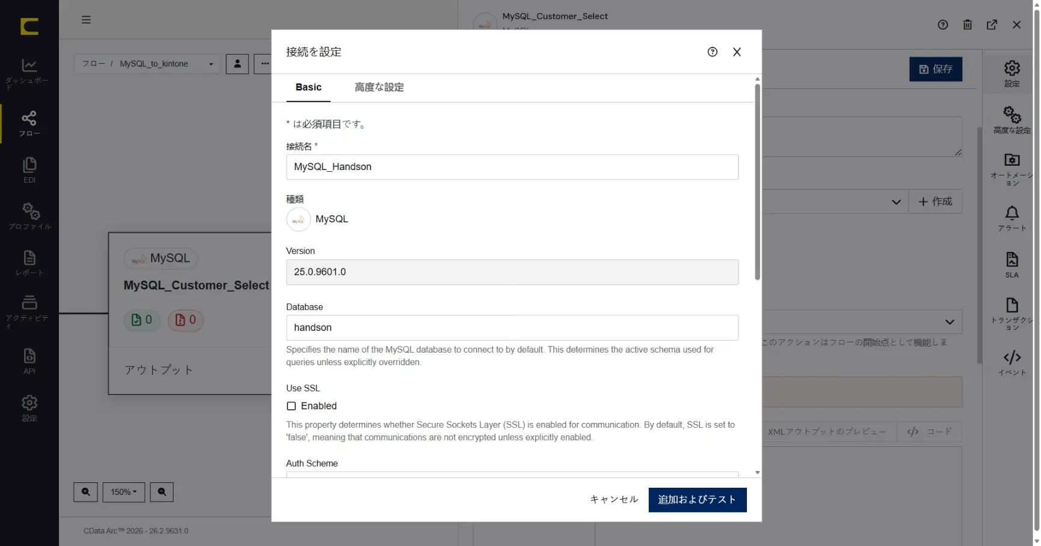Click the MySQL badge on the canvas connector
This screenshot has width=1041, height=546.
(161, 259)
